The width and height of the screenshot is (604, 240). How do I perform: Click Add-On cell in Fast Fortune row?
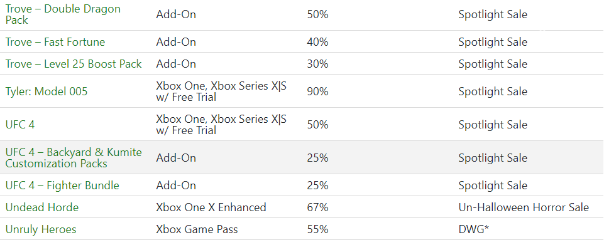point(176,42)
